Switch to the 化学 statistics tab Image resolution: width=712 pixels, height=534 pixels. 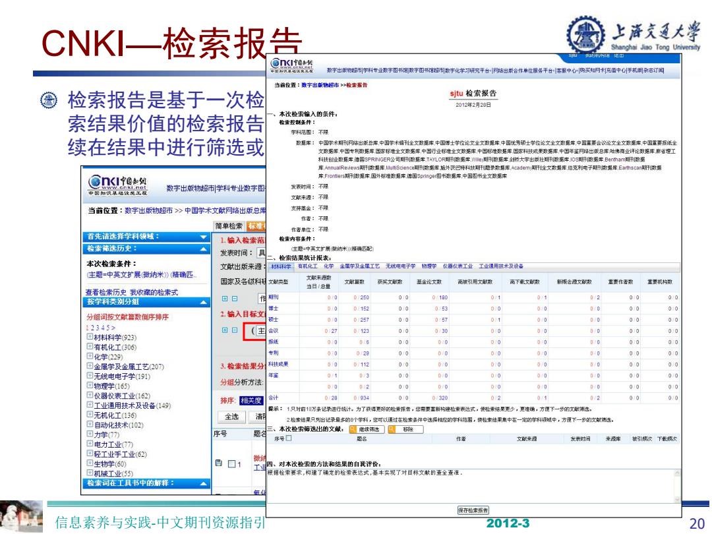329,266
